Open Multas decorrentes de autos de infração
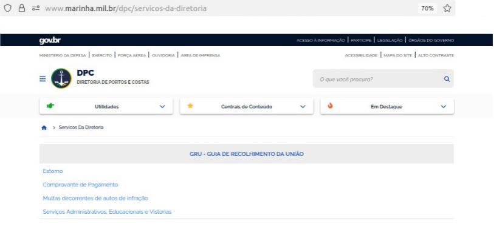The height and width of the screenshot is (238, 494). 95,199
